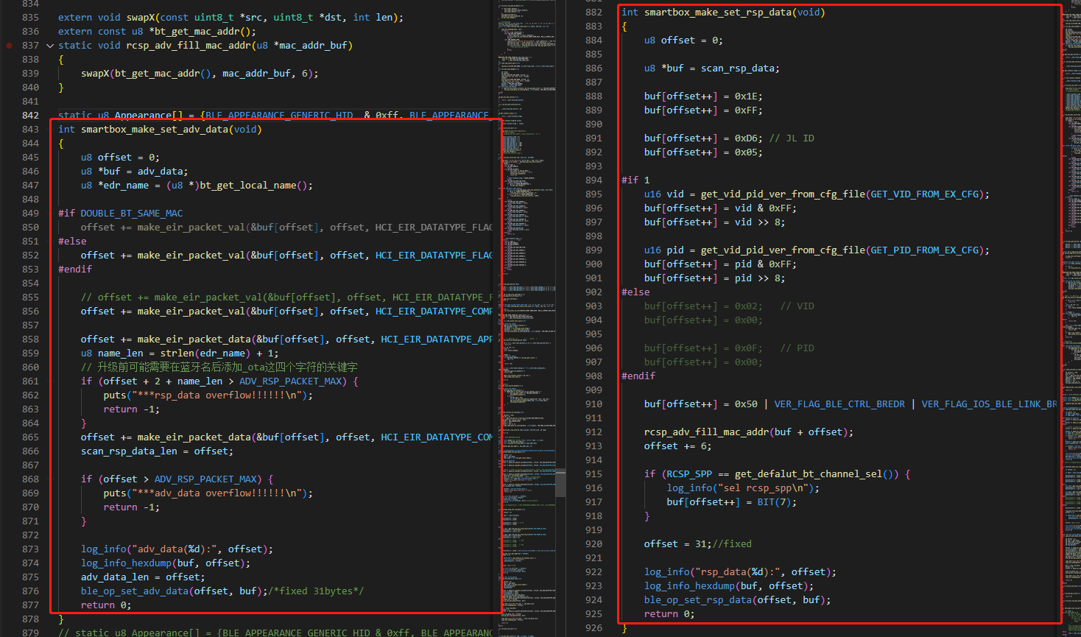The height and width of the screenshot is (637, 1081).
Task: Click 'return -1;' on line 870
Action: click(x=131, y=507)
